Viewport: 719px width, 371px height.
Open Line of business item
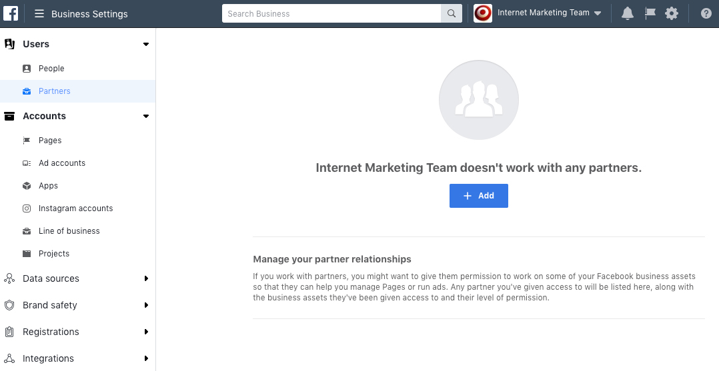[x=69, y=231]
